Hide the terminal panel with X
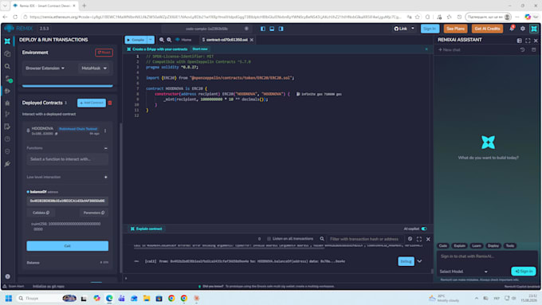This screenshot has height=305, width=542. (x=428, y=239)
